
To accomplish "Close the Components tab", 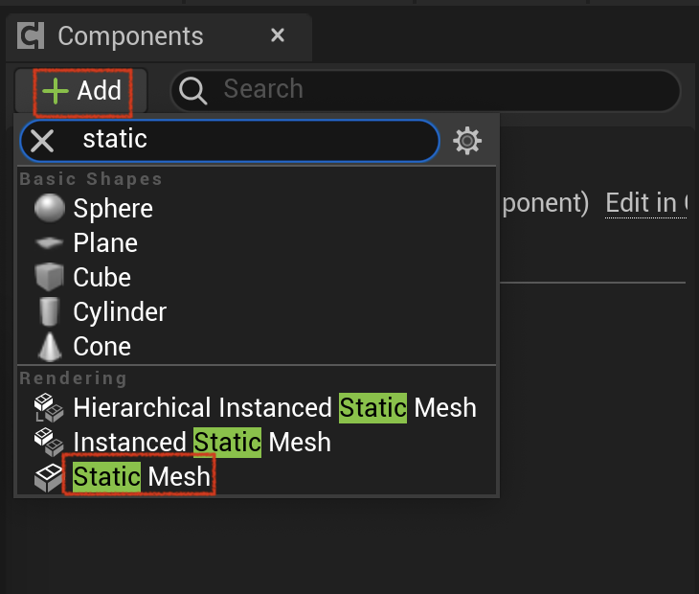I will (278, 35).
